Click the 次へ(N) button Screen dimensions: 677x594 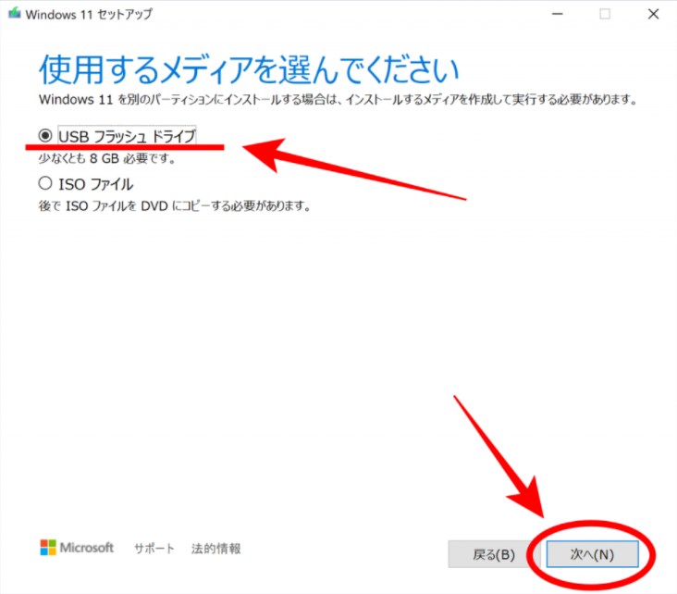pyautogui.click(x=592, y=554)
